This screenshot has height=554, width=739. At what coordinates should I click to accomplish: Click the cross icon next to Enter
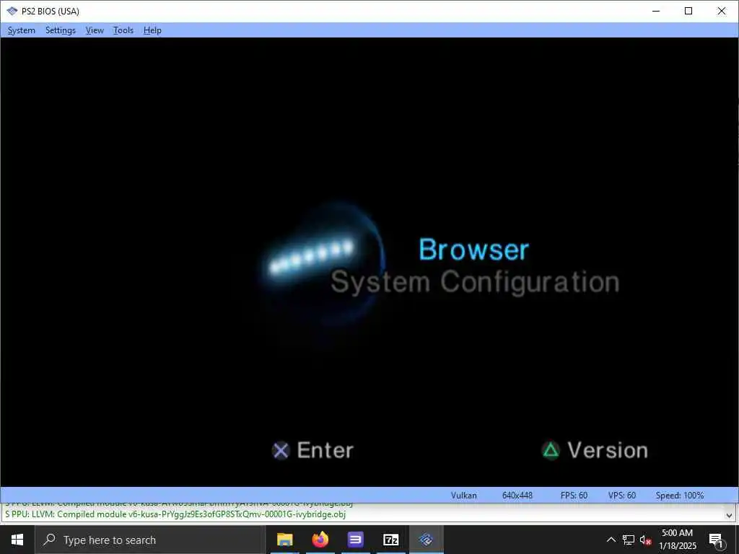(281, 451)
